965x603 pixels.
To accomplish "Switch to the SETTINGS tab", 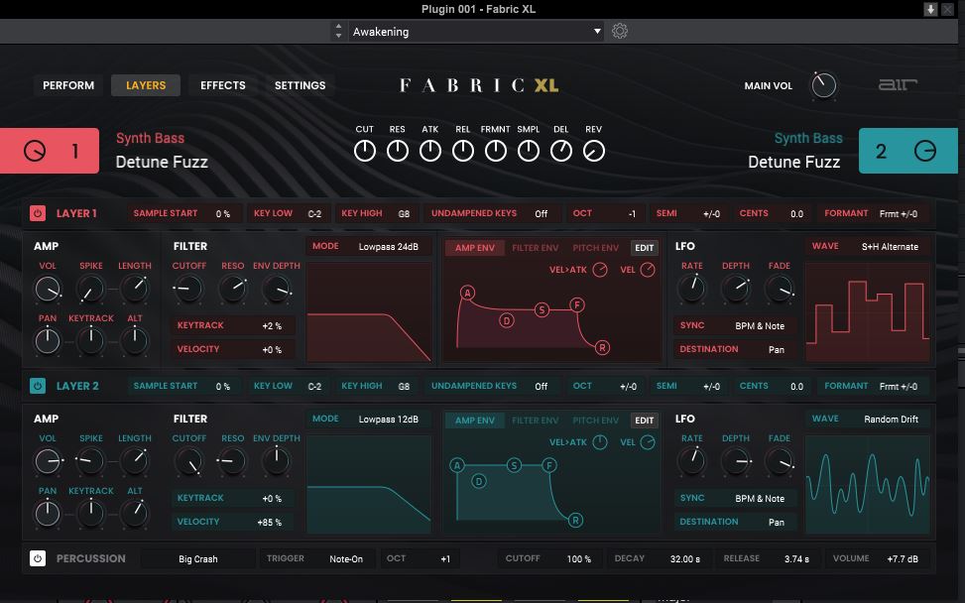I will 300,85.
